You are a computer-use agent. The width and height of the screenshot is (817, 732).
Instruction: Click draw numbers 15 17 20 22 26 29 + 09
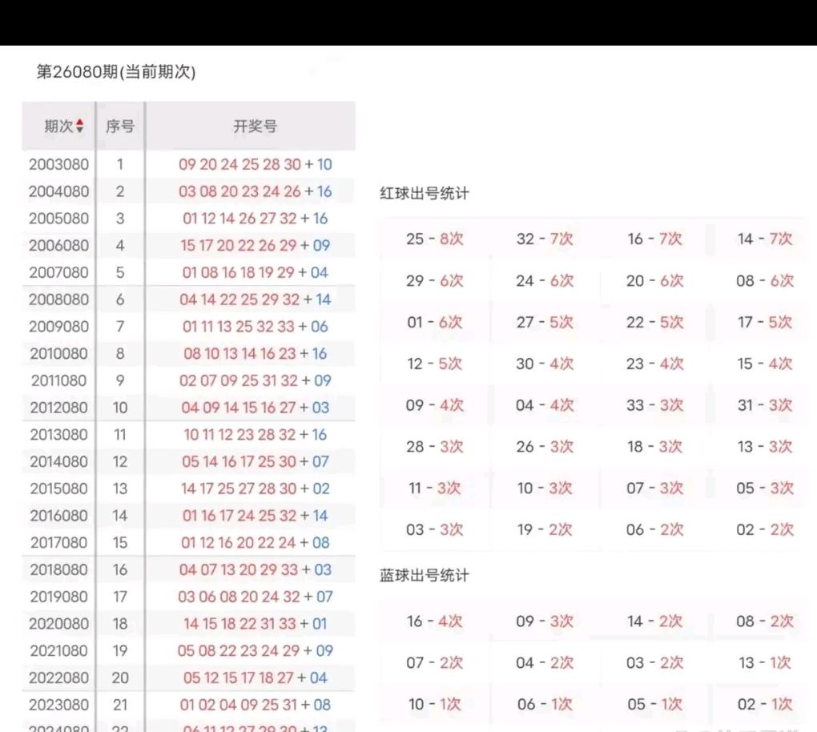[x=256, y=245]
